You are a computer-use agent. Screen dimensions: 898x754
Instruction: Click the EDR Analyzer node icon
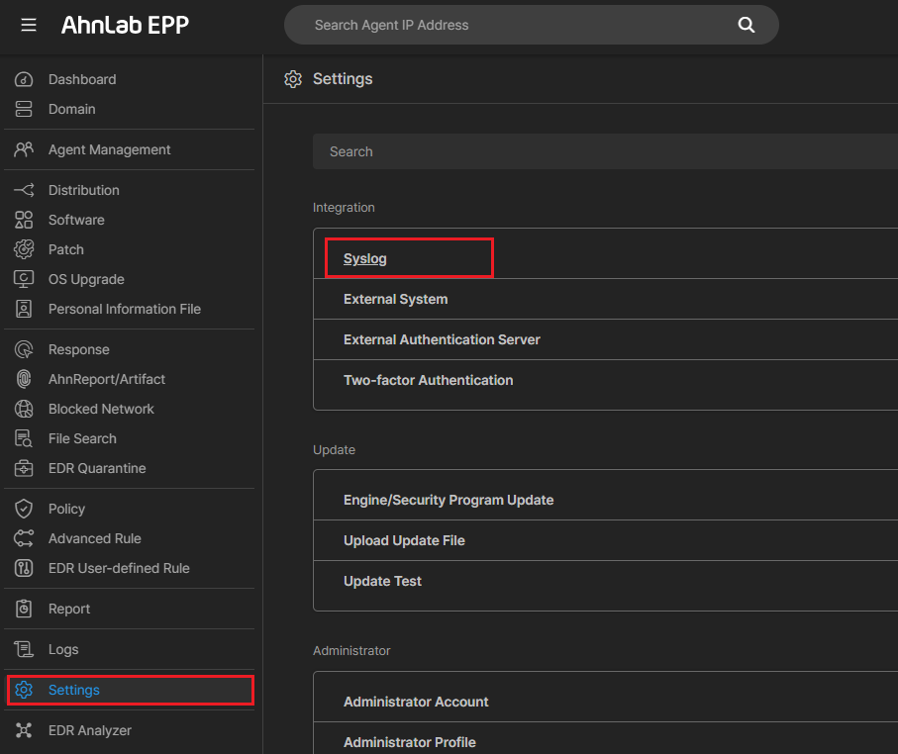(x=24, y=730)
